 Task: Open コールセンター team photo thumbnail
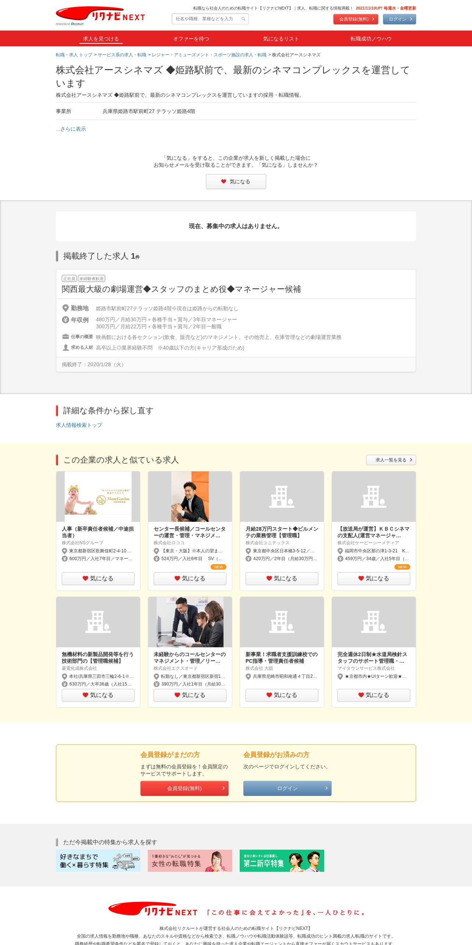coord(190,622)
